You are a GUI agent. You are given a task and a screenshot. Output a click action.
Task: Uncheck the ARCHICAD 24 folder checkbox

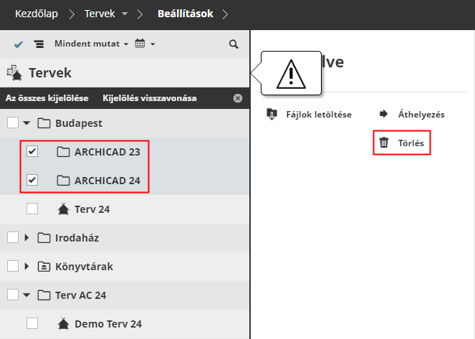32,181
